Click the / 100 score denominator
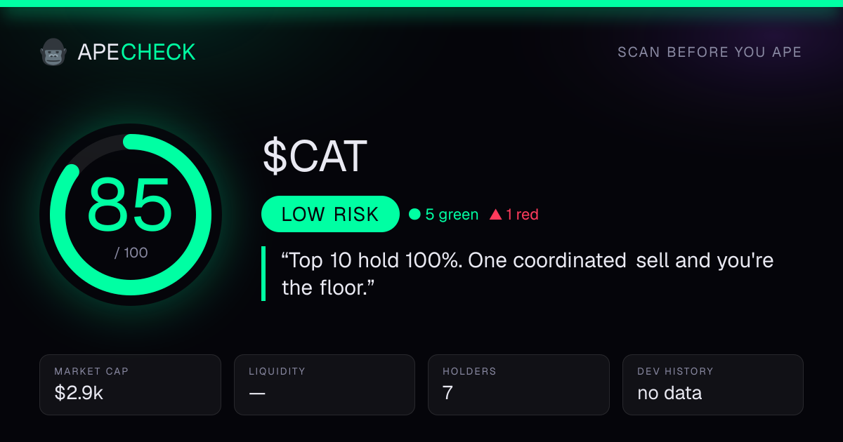The image size is (843, 442). tap(131, 253)
